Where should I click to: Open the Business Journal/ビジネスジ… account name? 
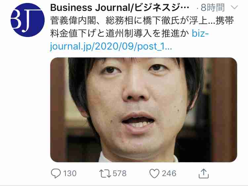coord(120,8)
